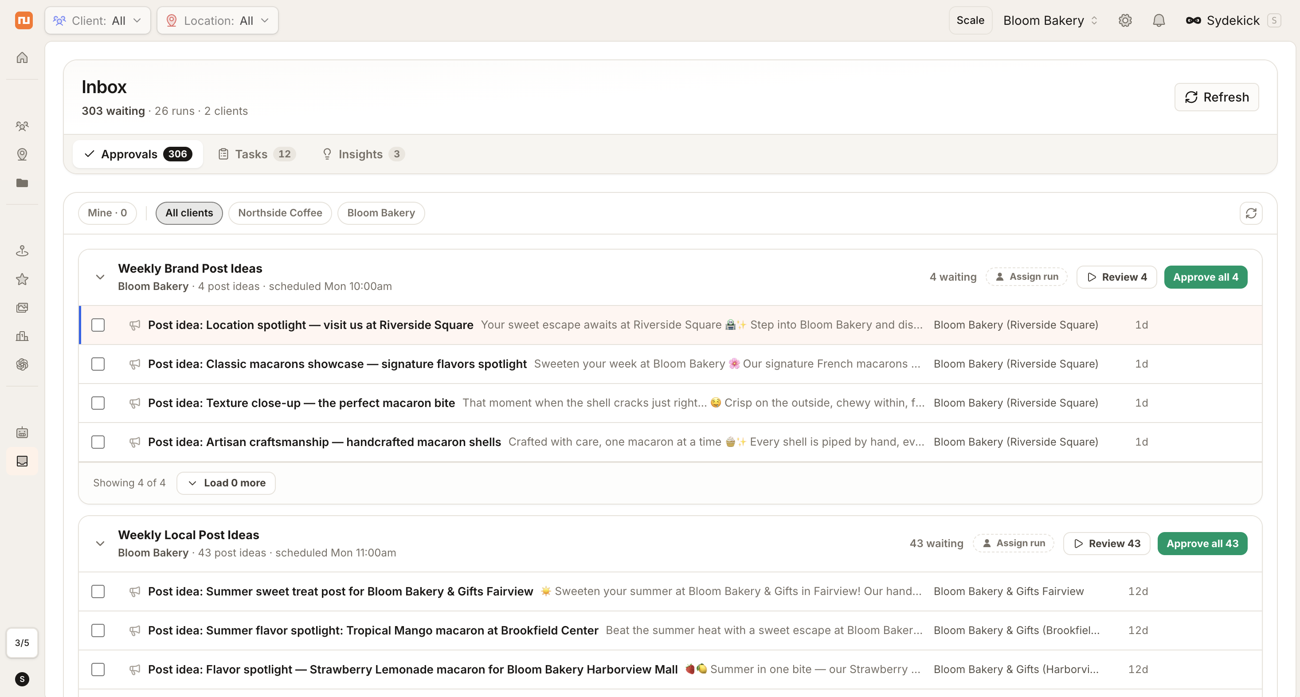1300x697 pixels.
Task: Select the Mine · 0 filter chip
Action: coord(107,213)
